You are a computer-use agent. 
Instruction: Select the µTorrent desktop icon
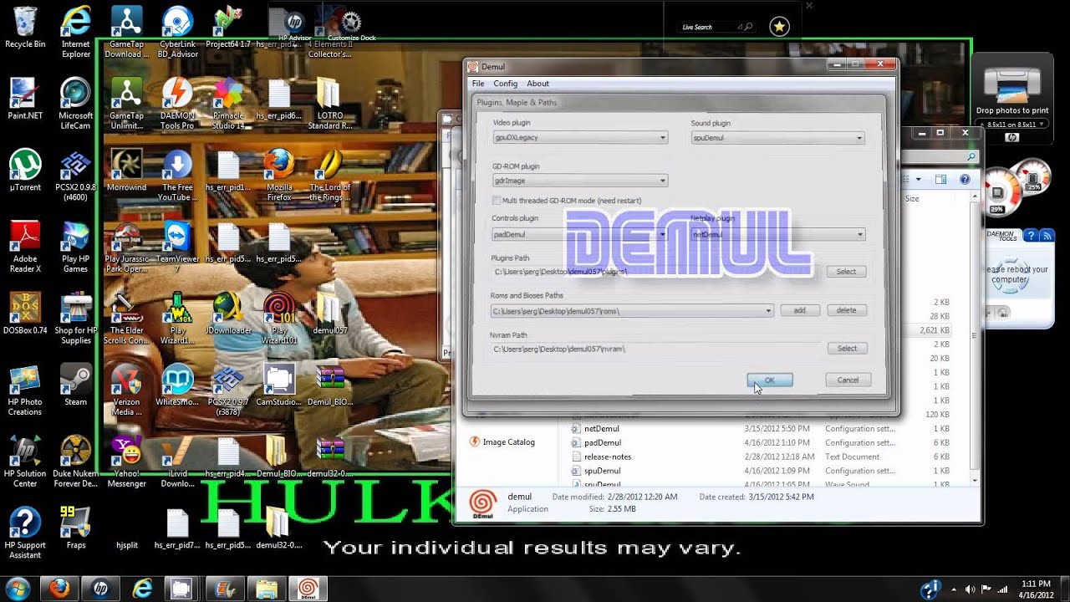point(25,171)
